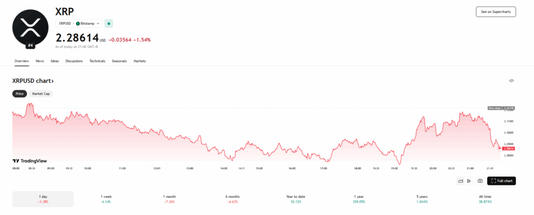Open the Ideas tab

pos(54,61)
